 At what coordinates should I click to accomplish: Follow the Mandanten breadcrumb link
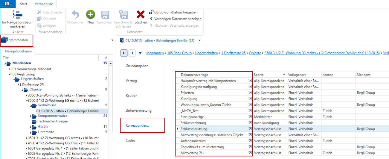pos(154,53)
